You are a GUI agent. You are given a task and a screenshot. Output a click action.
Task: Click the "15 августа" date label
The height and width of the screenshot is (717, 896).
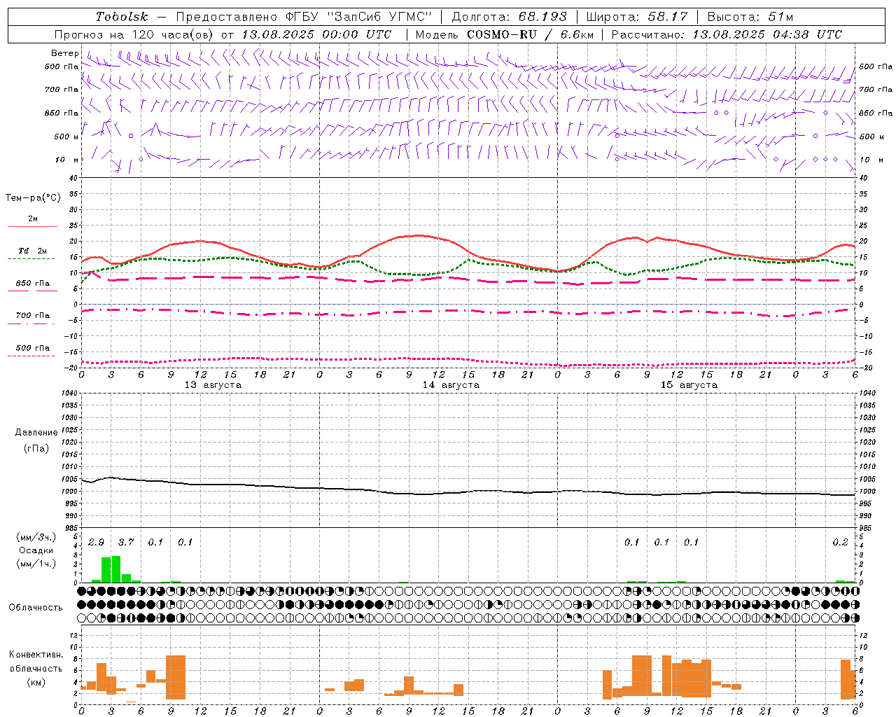click(x=689, y=385)
